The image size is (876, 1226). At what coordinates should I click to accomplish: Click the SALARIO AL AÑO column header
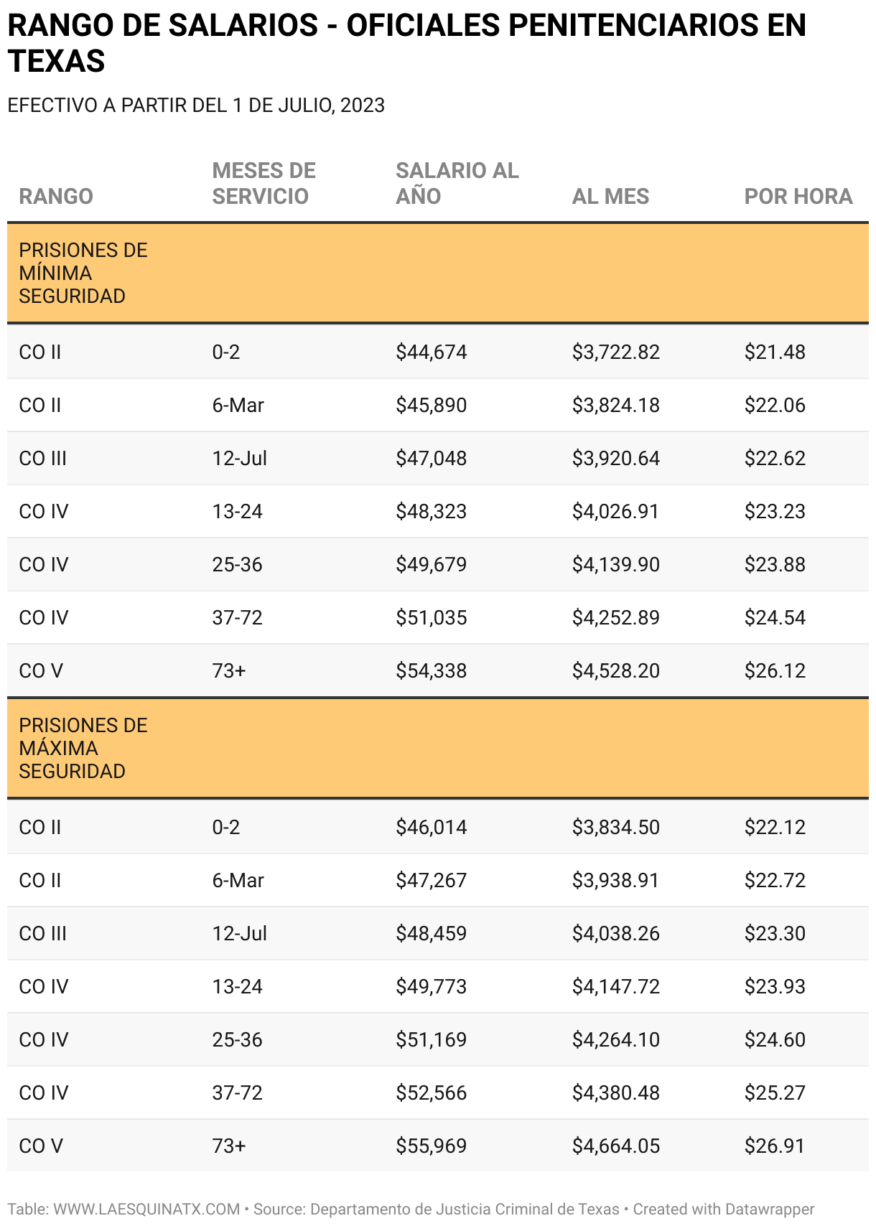(x=457, y=183)
